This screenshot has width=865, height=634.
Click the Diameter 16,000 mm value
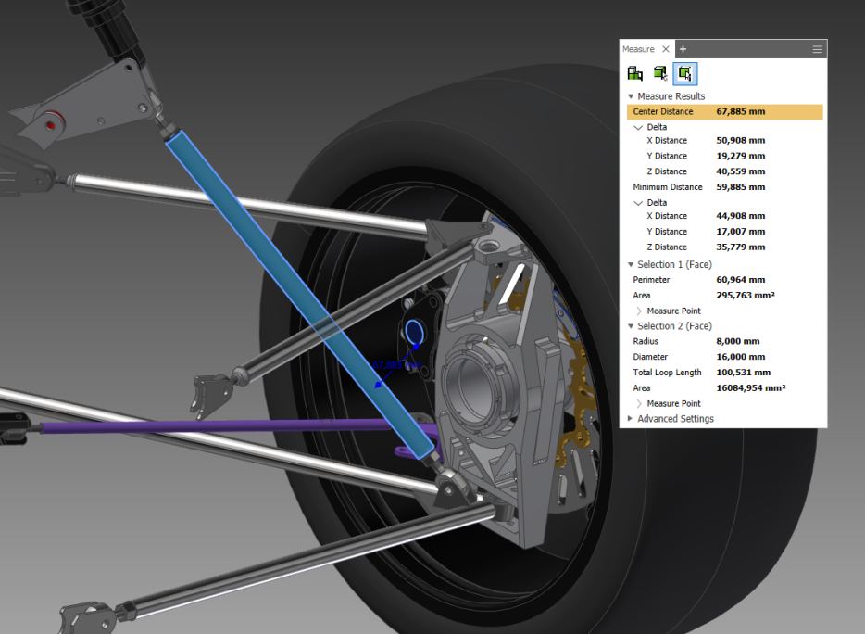740,357
